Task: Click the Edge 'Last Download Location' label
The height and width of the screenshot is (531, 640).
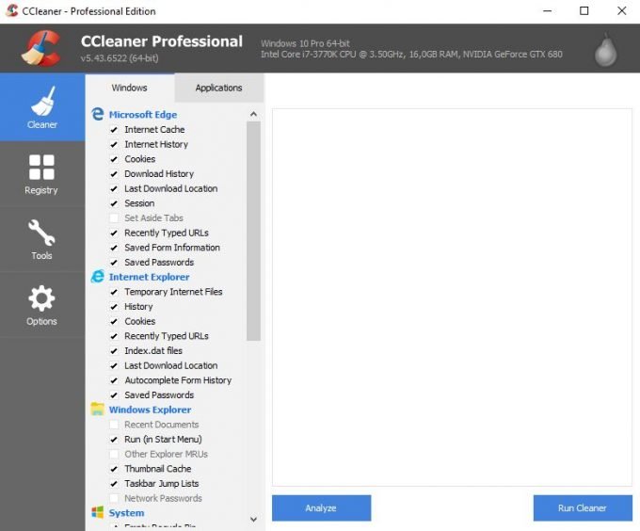Action: [171, 188]
